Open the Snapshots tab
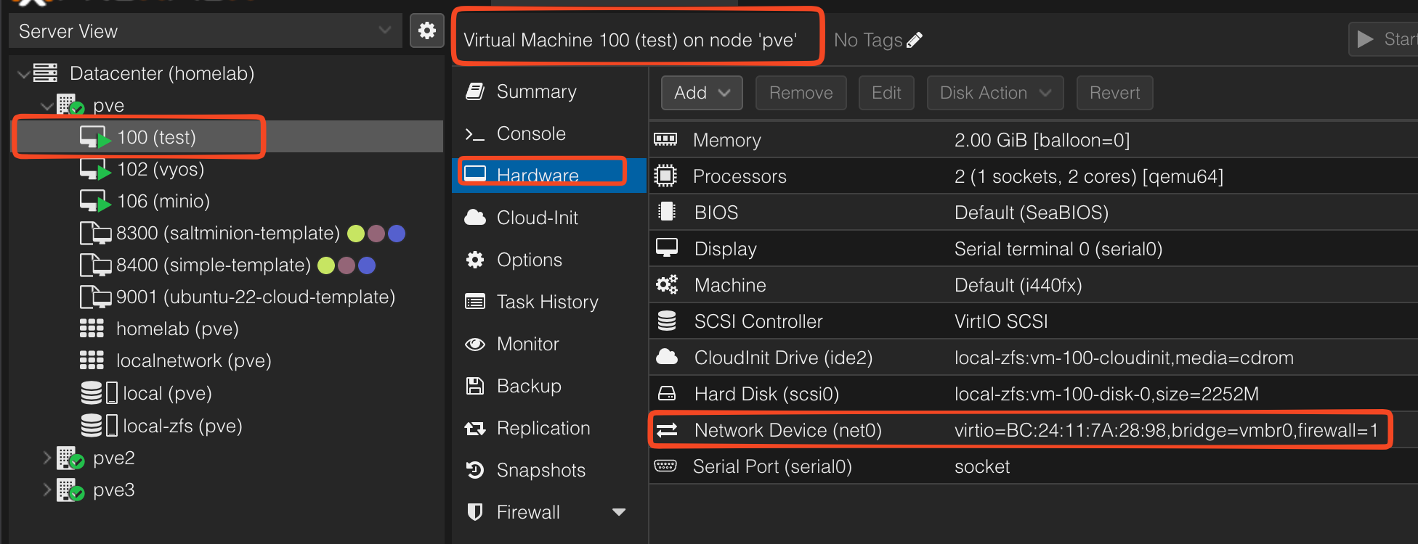 540,470
